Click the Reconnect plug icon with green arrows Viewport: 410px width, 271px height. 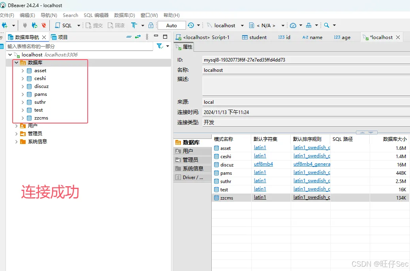click(x=34, y=25)
